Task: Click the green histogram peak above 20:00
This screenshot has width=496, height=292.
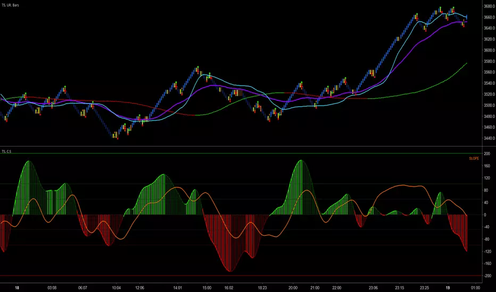Action: point(301,160)
